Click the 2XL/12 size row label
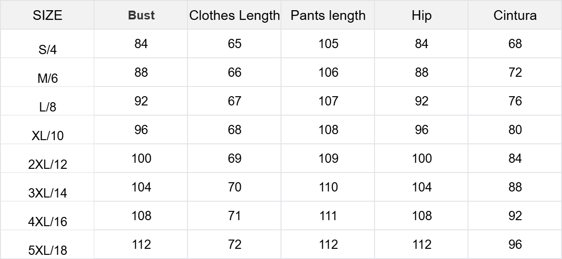This screenshot has height=259, width=562. (48, 165)
